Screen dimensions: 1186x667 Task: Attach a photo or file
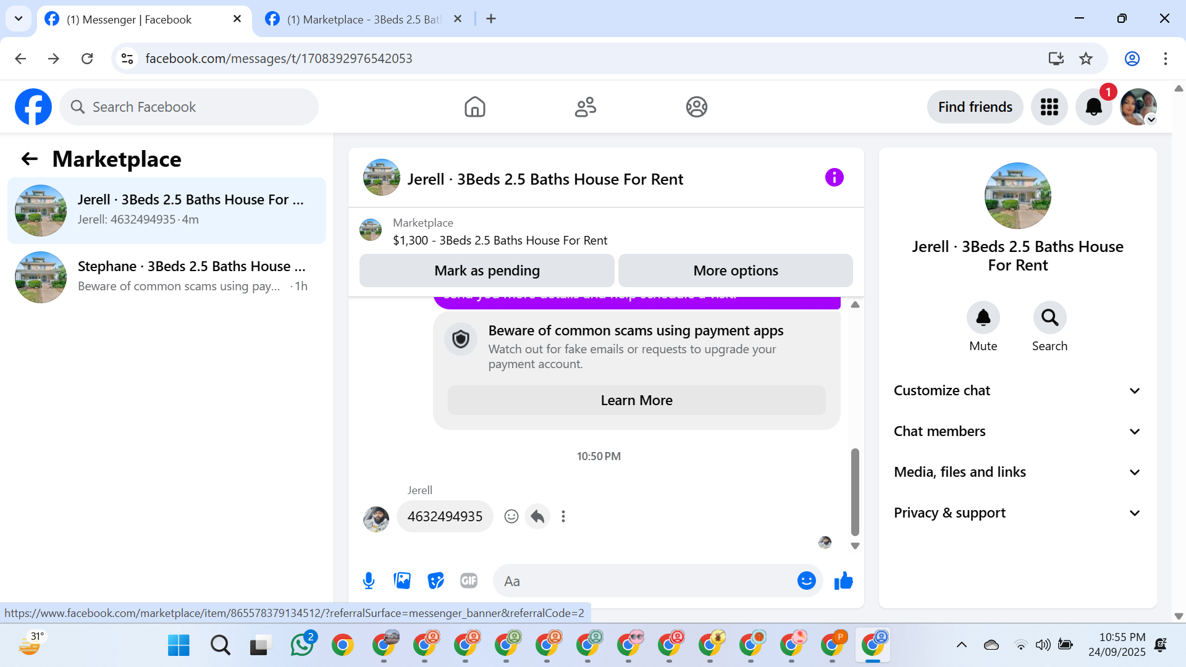pos(402,581)
